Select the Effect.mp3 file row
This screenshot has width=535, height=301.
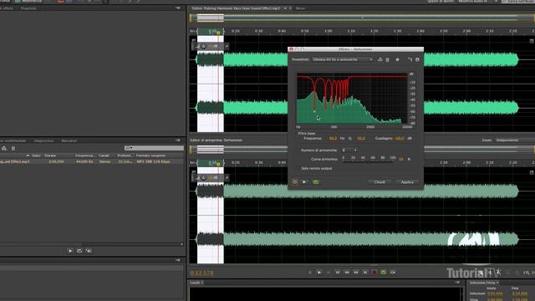(91, 161)
